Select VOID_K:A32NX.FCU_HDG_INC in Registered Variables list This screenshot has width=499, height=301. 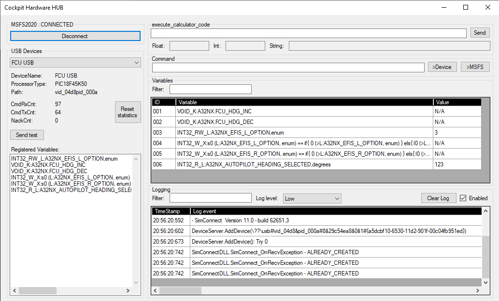(48, 165)
